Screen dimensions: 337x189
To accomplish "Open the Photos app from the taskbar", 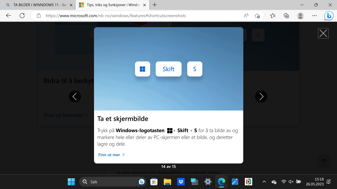I will coord(235,182).
